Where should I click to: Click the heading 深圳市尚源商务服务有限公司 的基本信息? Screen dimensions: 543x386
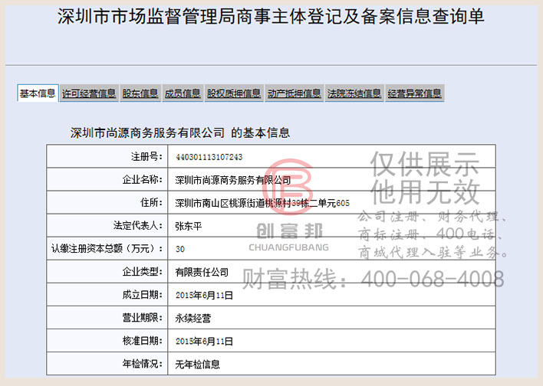coord(180,132)
